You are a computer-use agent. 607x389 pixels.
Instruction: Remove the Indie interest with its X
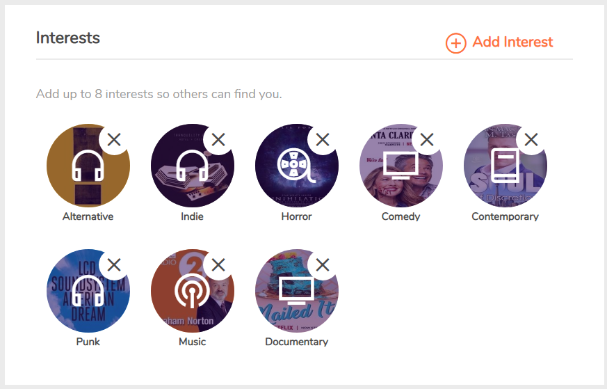(x=218, y=139)
